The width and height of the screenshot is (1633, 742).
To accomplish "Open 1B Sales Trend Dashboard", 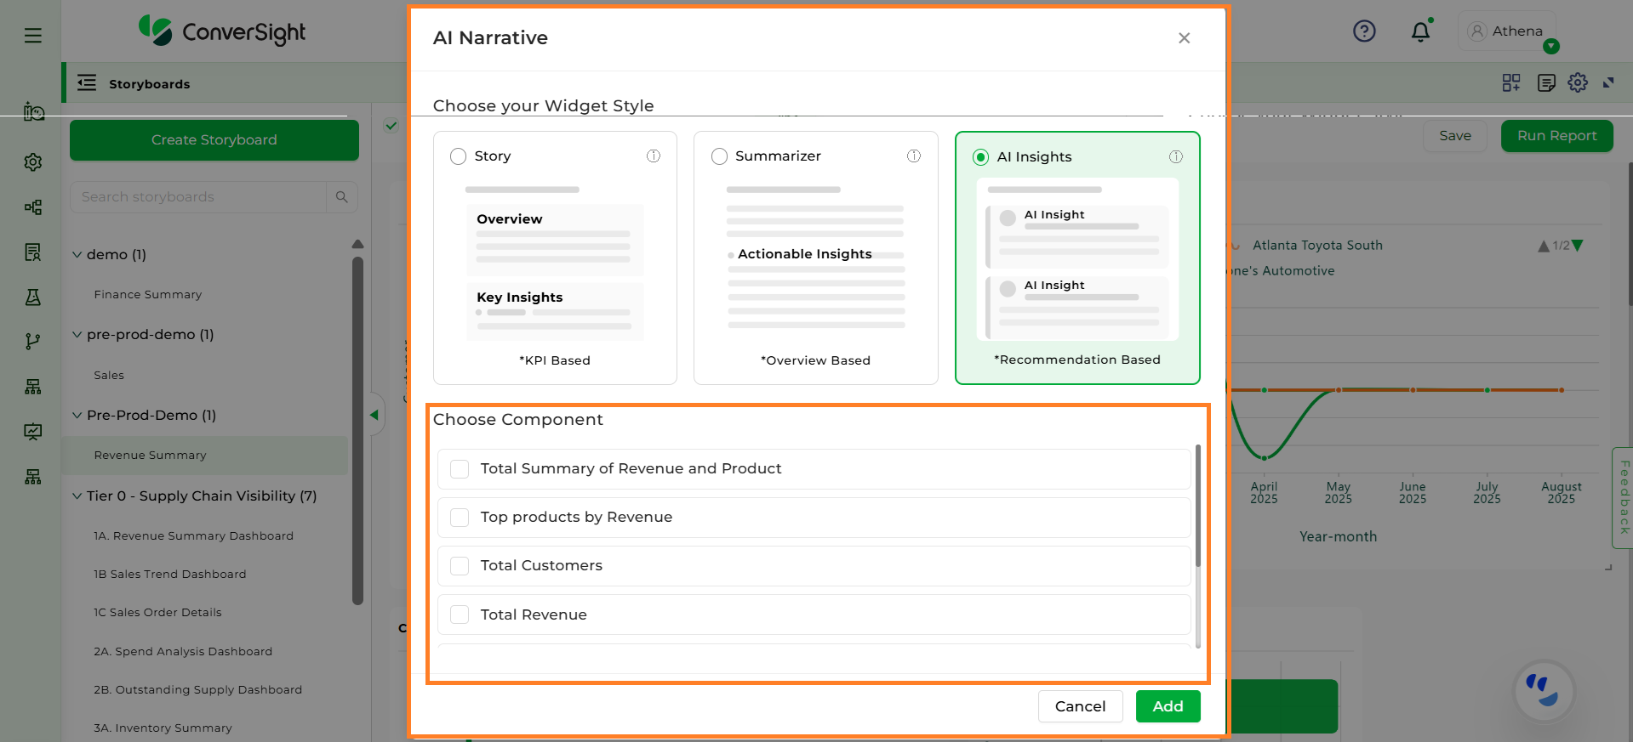I will click(x=170, y=575).
